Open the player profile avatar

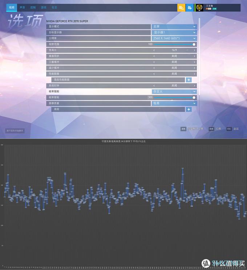(199, 8)
